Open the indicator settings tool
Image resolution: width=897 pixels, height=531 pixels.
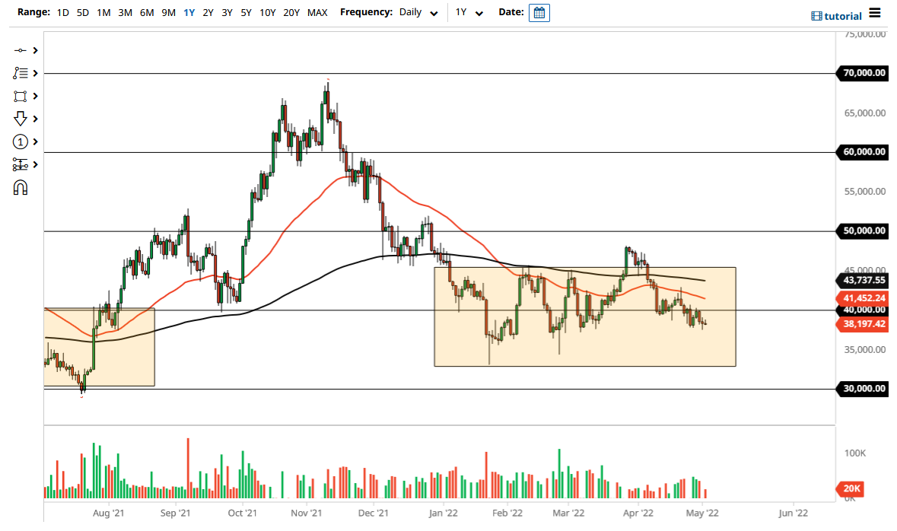tap(21, 164)
